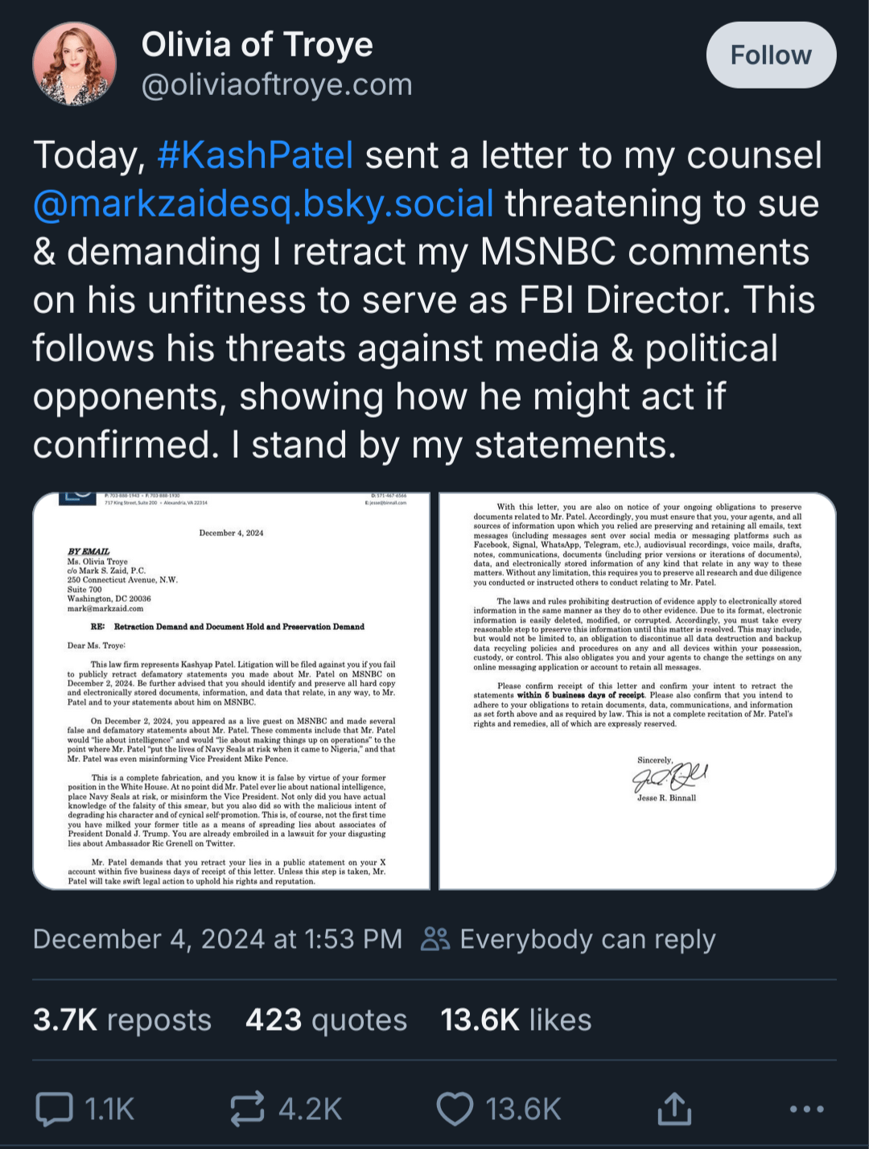Follow Olivia of Troye
Screen dimensions: 869x1149
(771, 55)
